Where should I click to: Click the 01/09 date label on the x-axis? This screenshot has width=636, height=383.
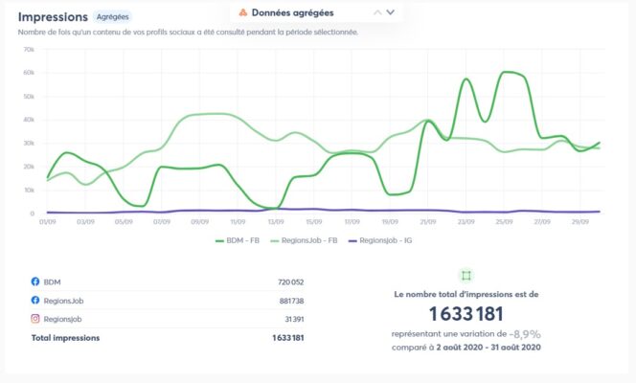[x=46, y=221]
